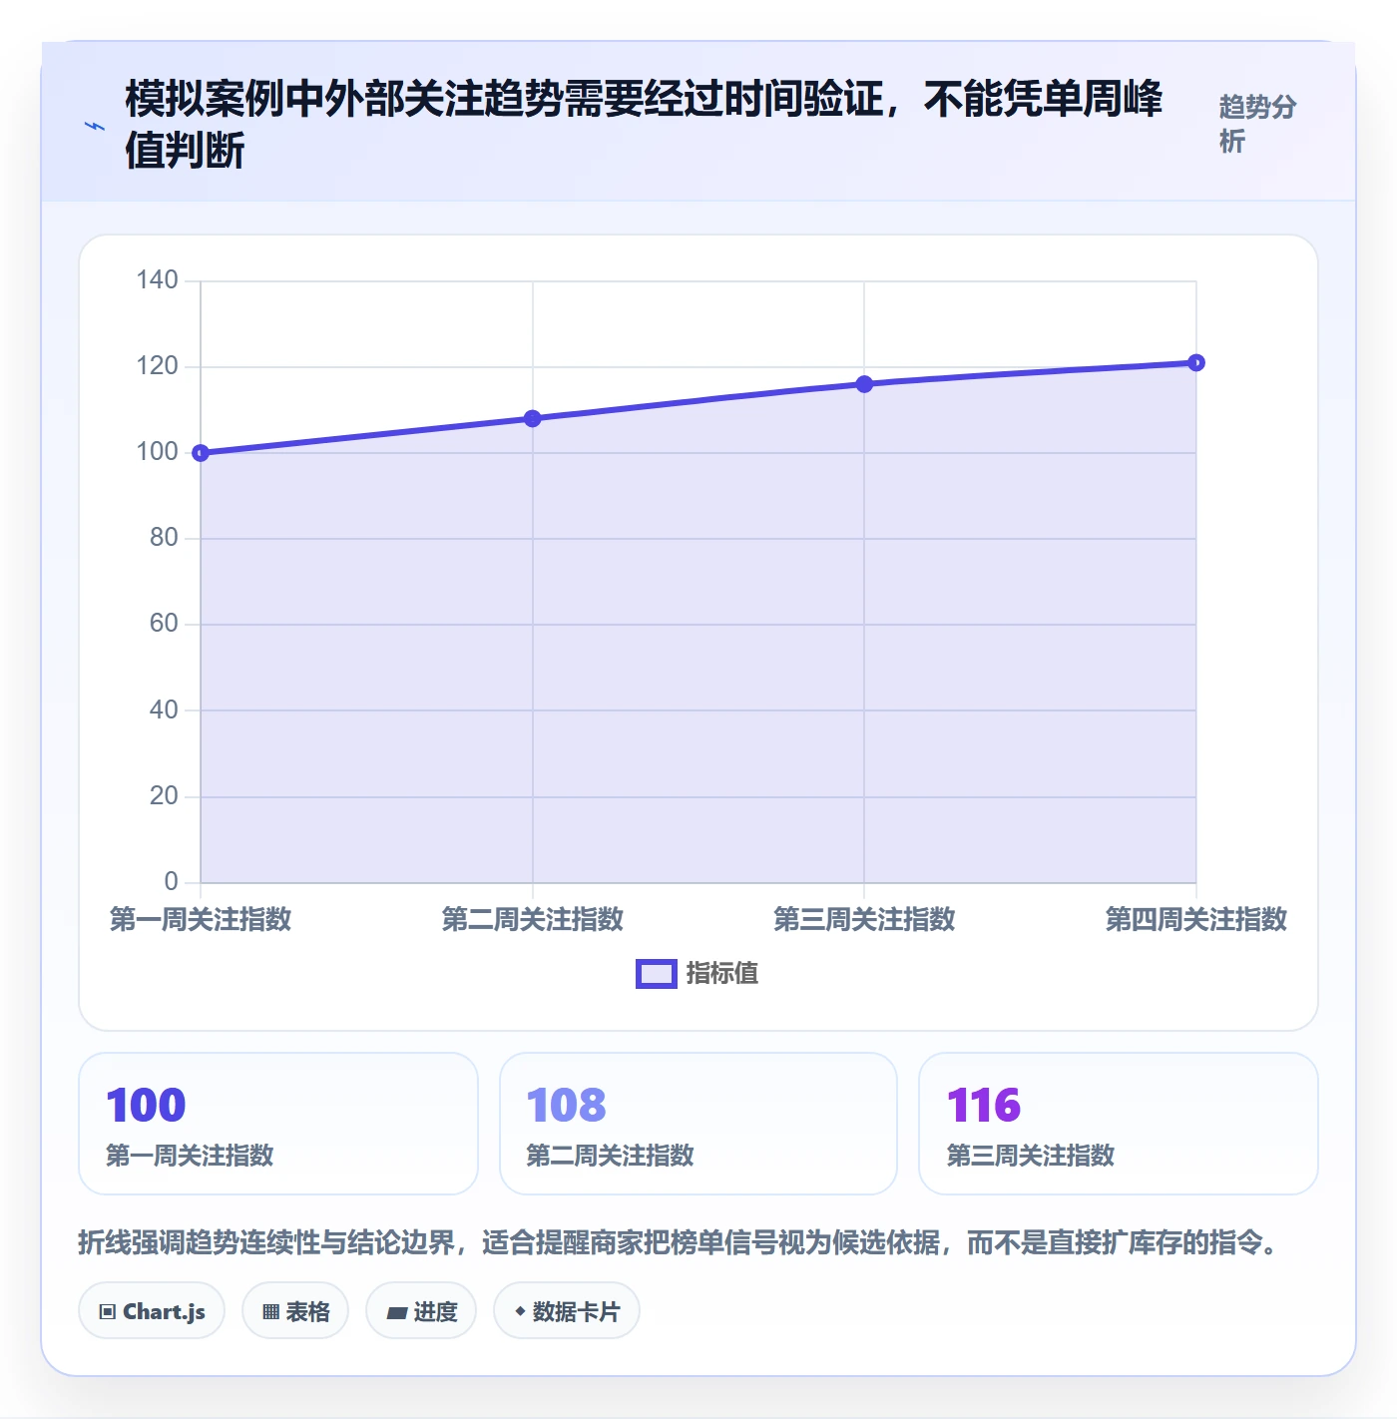The width and height of the screenshot is (1397, 1419).
Task: Click the 40 y-axis tick label
Action: (x=164, y=710)
